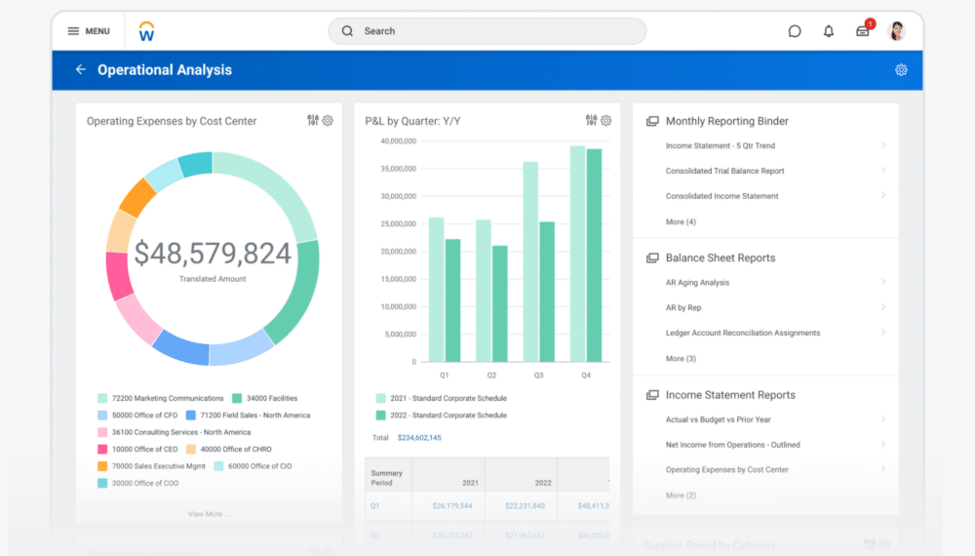The width and height of the screenshot is (975, 556).
Task: Click the Workday logo home icon
Action: coord(146,31)
